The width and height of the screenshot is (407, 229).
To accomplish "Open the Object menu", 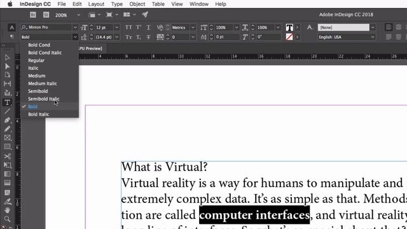I will click(137, 4).
